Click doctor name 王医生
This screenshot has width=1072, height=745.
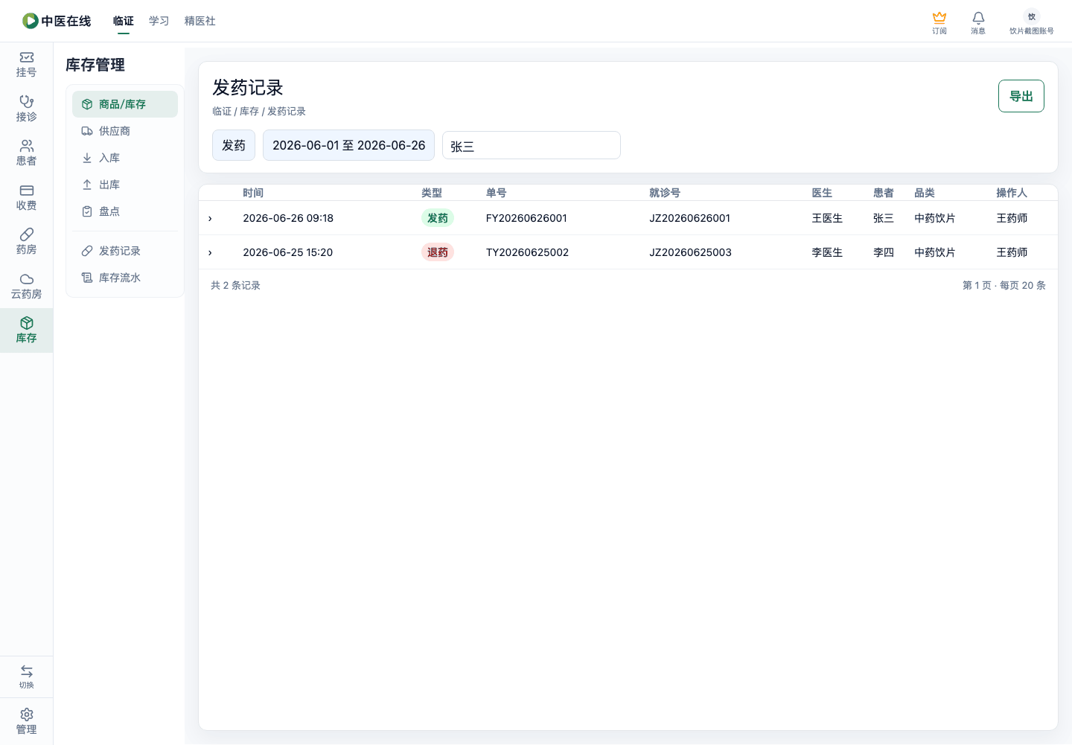(827, 218)
